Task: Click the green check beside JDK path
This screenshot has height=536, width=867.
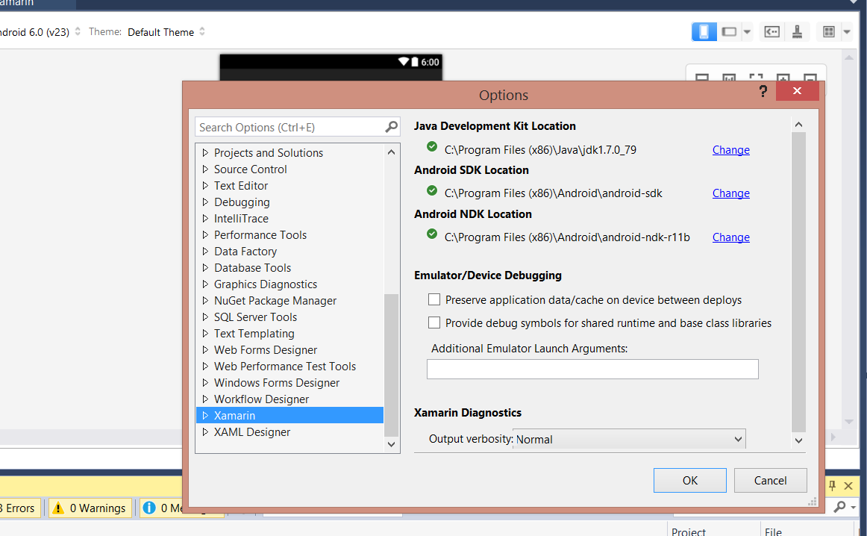Action: [x=432, y=146]
